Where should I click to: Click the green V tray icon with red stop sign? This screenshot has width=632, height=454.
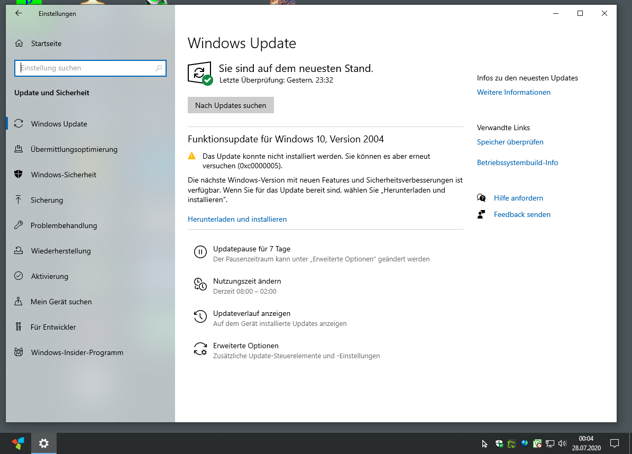tap(537, 444)
